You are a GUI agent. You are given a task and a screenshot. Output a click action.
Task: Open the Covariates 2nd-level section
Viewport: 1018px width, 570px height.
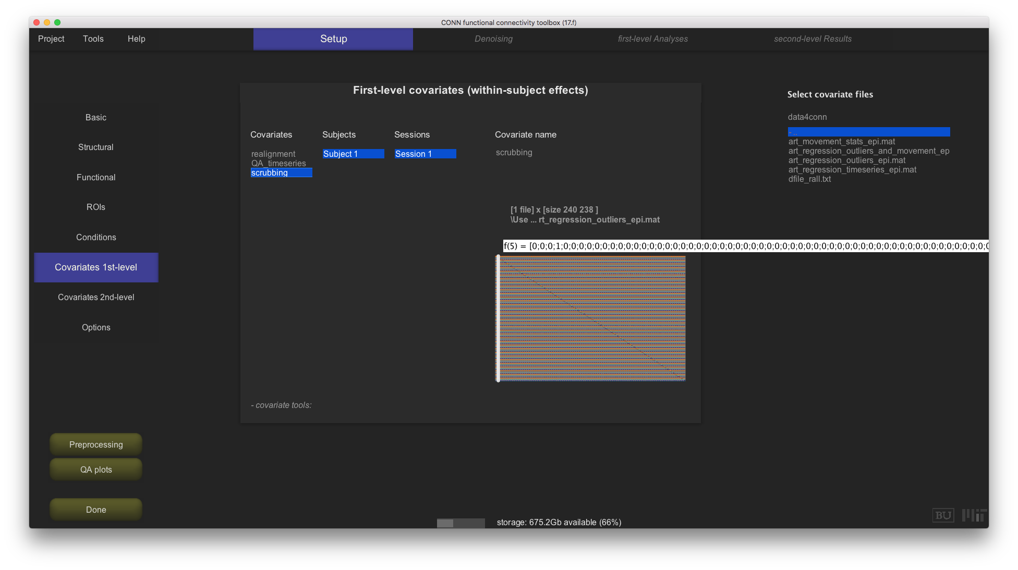tap(96, 297)
